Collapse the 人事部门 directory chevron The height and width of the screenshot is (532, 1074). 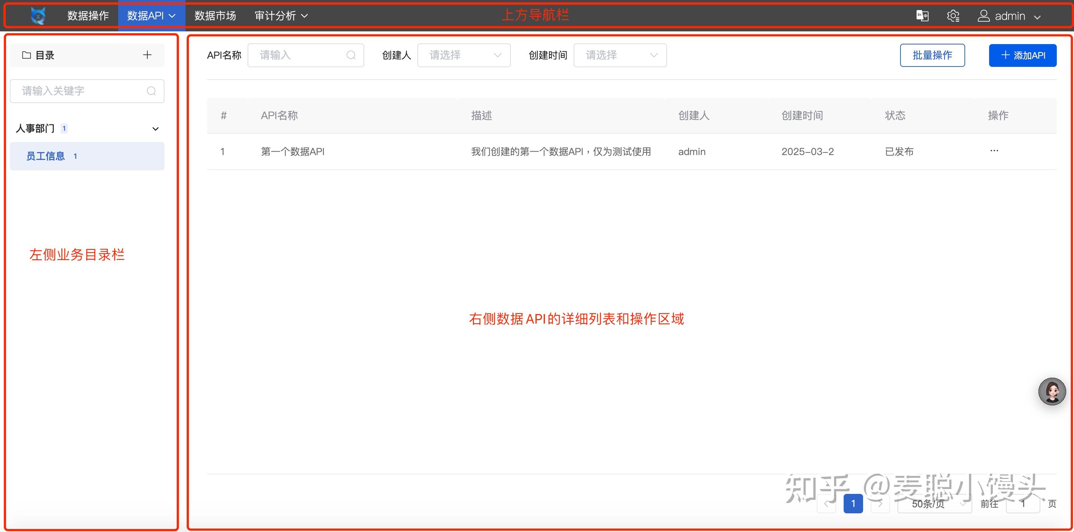156,129
